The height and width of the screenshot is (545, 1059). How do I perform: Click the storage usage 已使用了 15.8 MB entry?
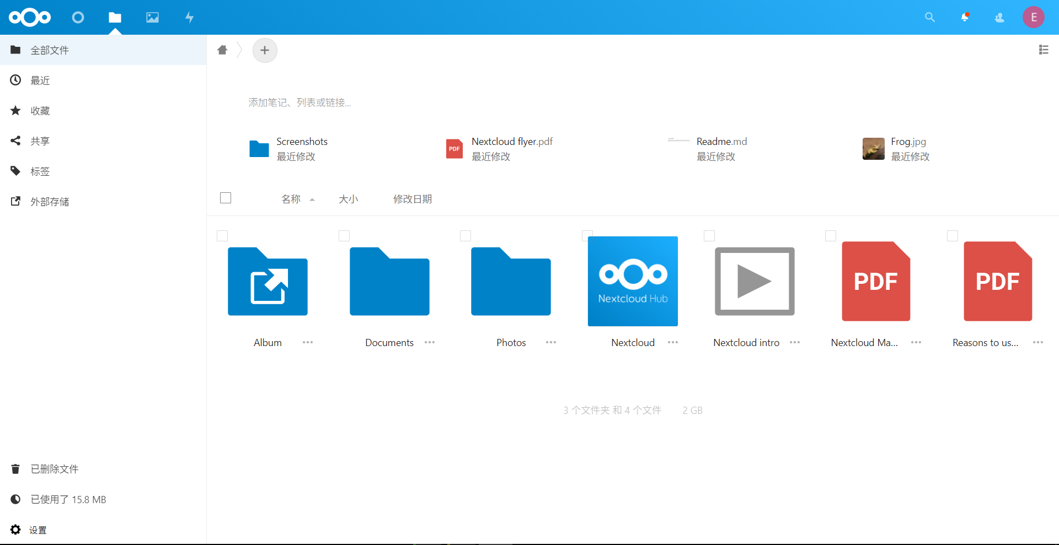tap(103, 499)
